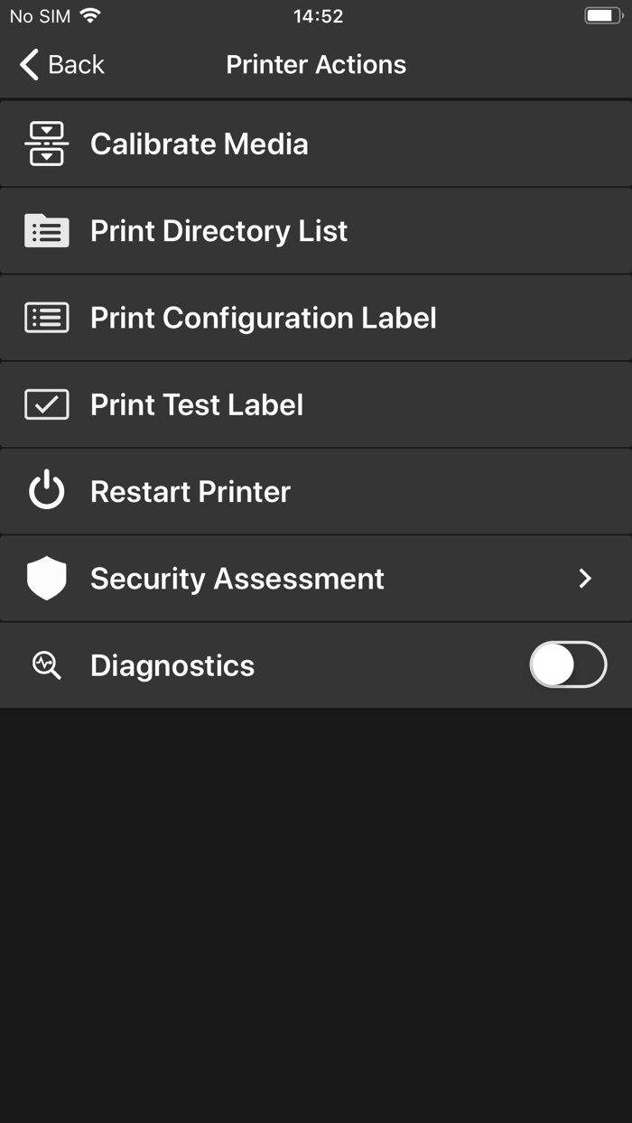Click the Diagnostics magnifier icon
Image resolution: width=632 pixels, height=1123 pixels.
point(46,664)
